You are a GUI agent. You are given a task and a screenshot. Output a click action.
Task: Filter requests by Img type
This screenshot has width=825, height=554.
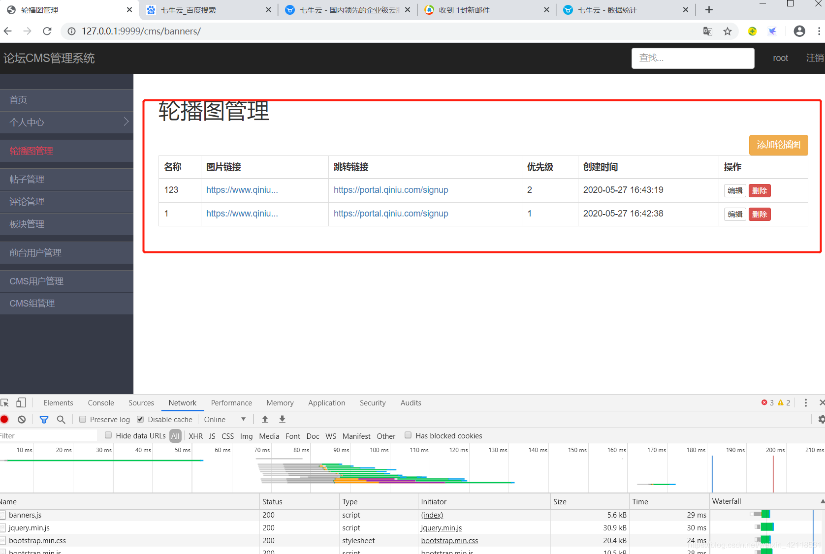click(246, 436)
